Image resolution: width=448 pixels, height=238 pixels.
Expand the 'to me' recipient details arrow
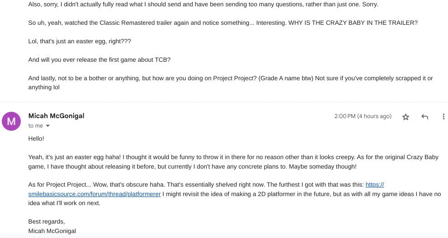[x=48, y=126]
